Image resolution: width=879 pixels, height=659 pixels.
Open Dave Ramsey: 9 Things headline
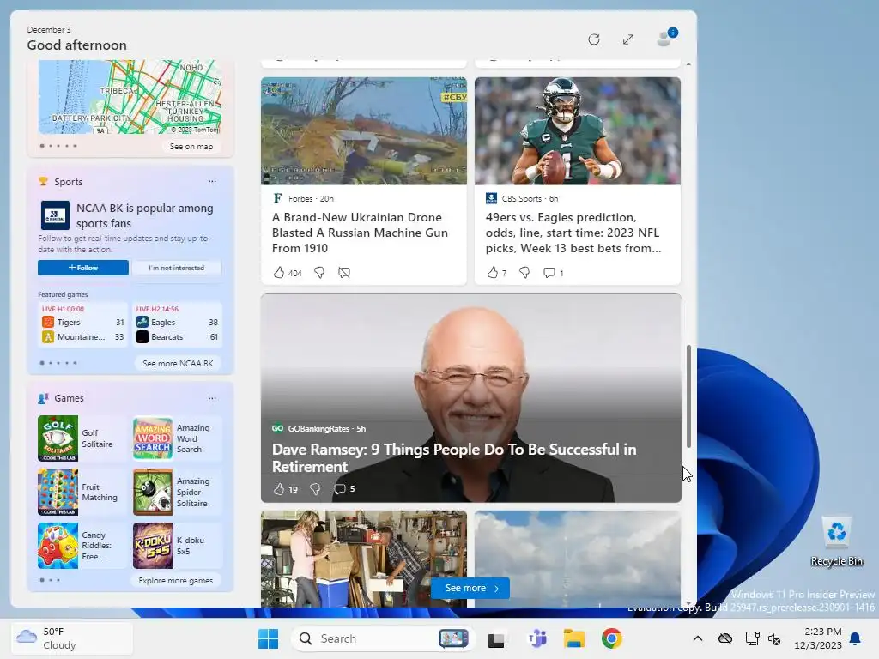454,458
